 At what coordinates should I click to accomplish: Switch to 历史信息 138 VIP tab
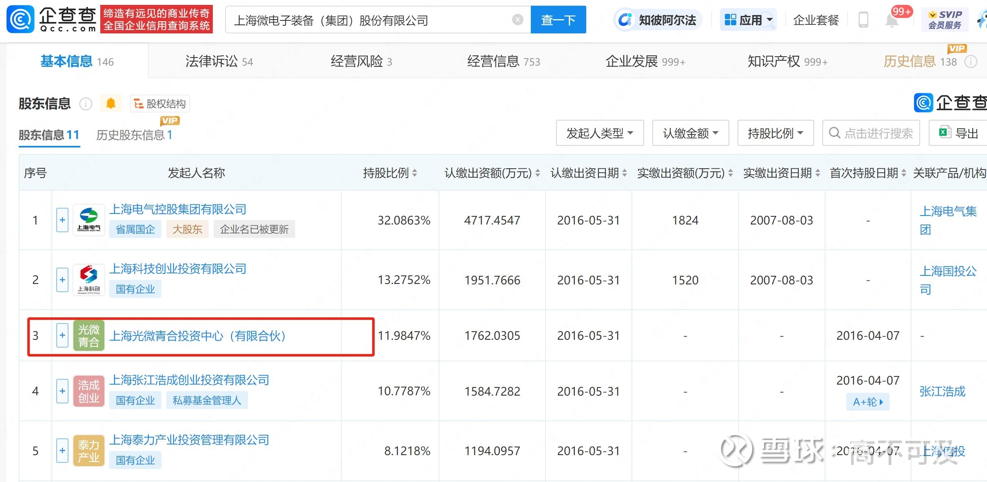(920, 62)
